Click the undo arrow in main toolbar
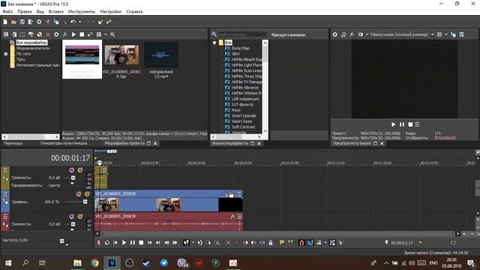This screenshot has height=270, width=480. [x=73, y=22]
